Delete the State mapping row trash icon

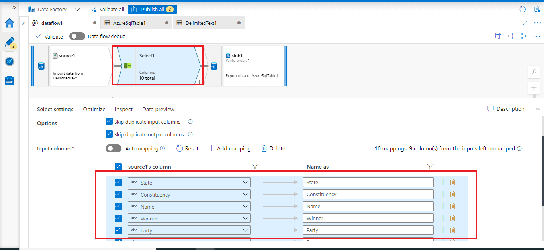click(x=453, y=182)
